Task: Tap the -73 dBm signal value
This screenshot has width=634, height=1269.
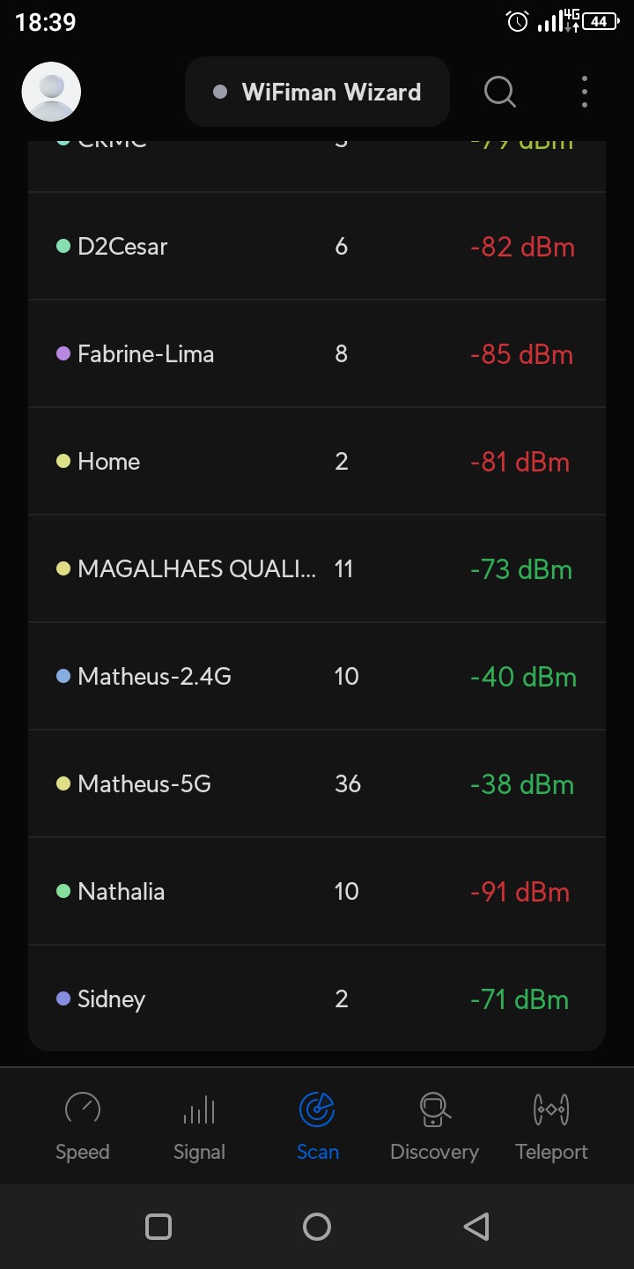Action: pyautogui.click(x=520, y=569)
